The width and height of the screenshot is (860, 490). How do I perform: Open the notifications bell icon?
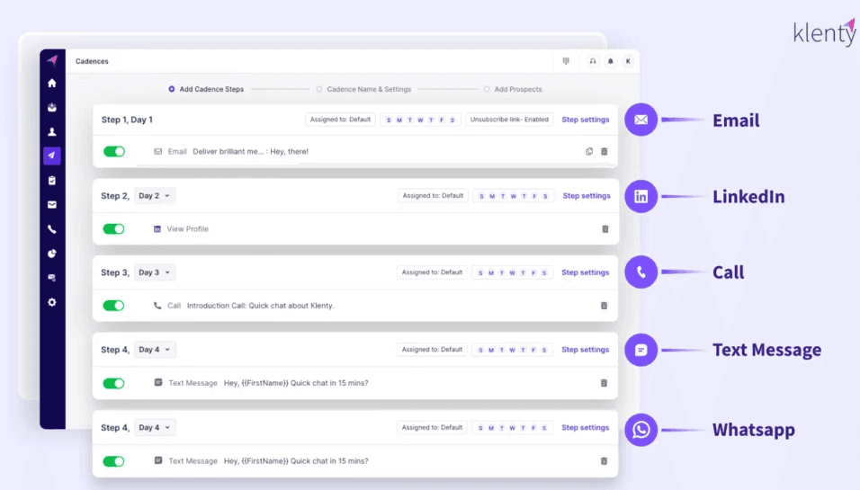611,61
